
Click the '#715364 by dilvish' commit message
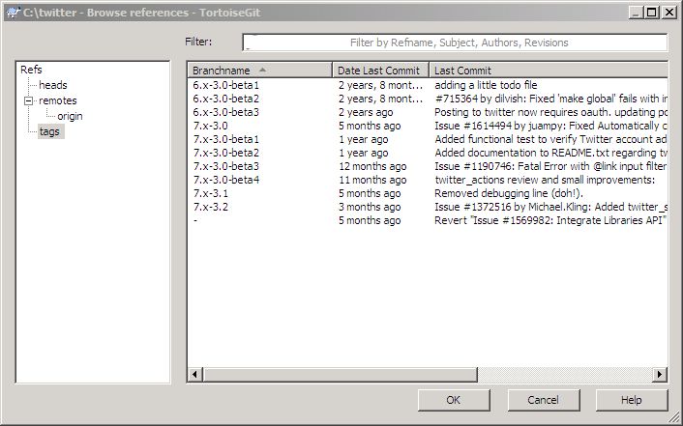[x=551, y=99]
